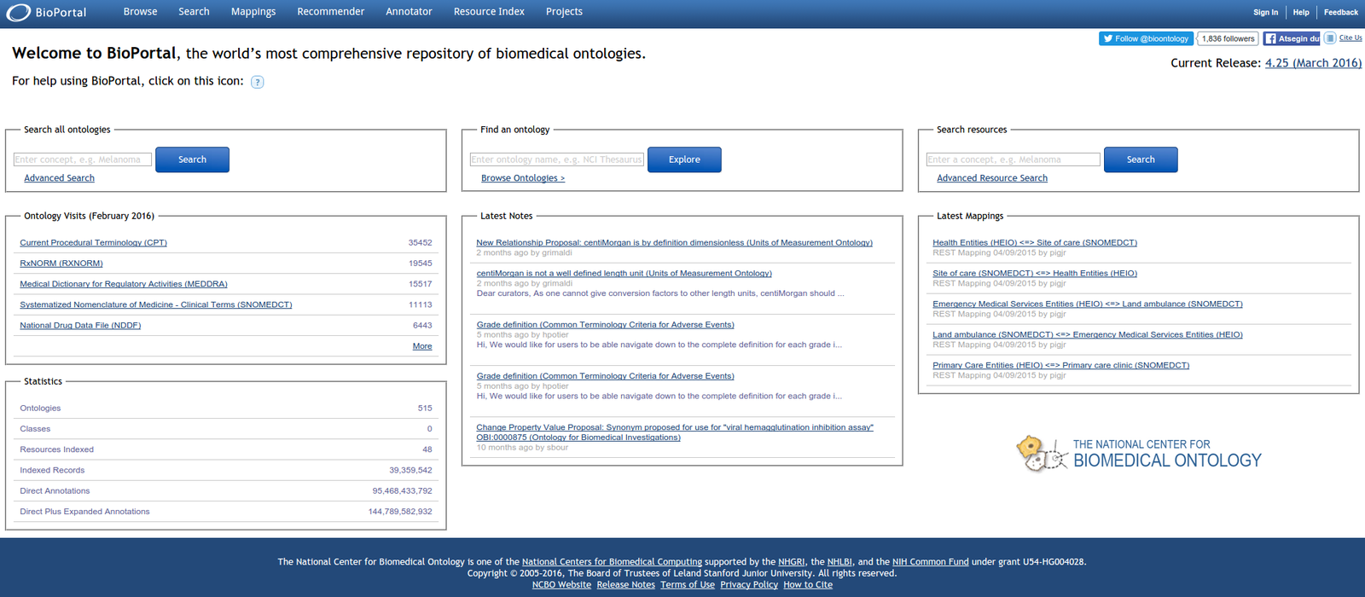This screenshot has width=1365, height=597.
Task: Select Direct Plus Expanded Annotations label
Action: tap(84, 512)
